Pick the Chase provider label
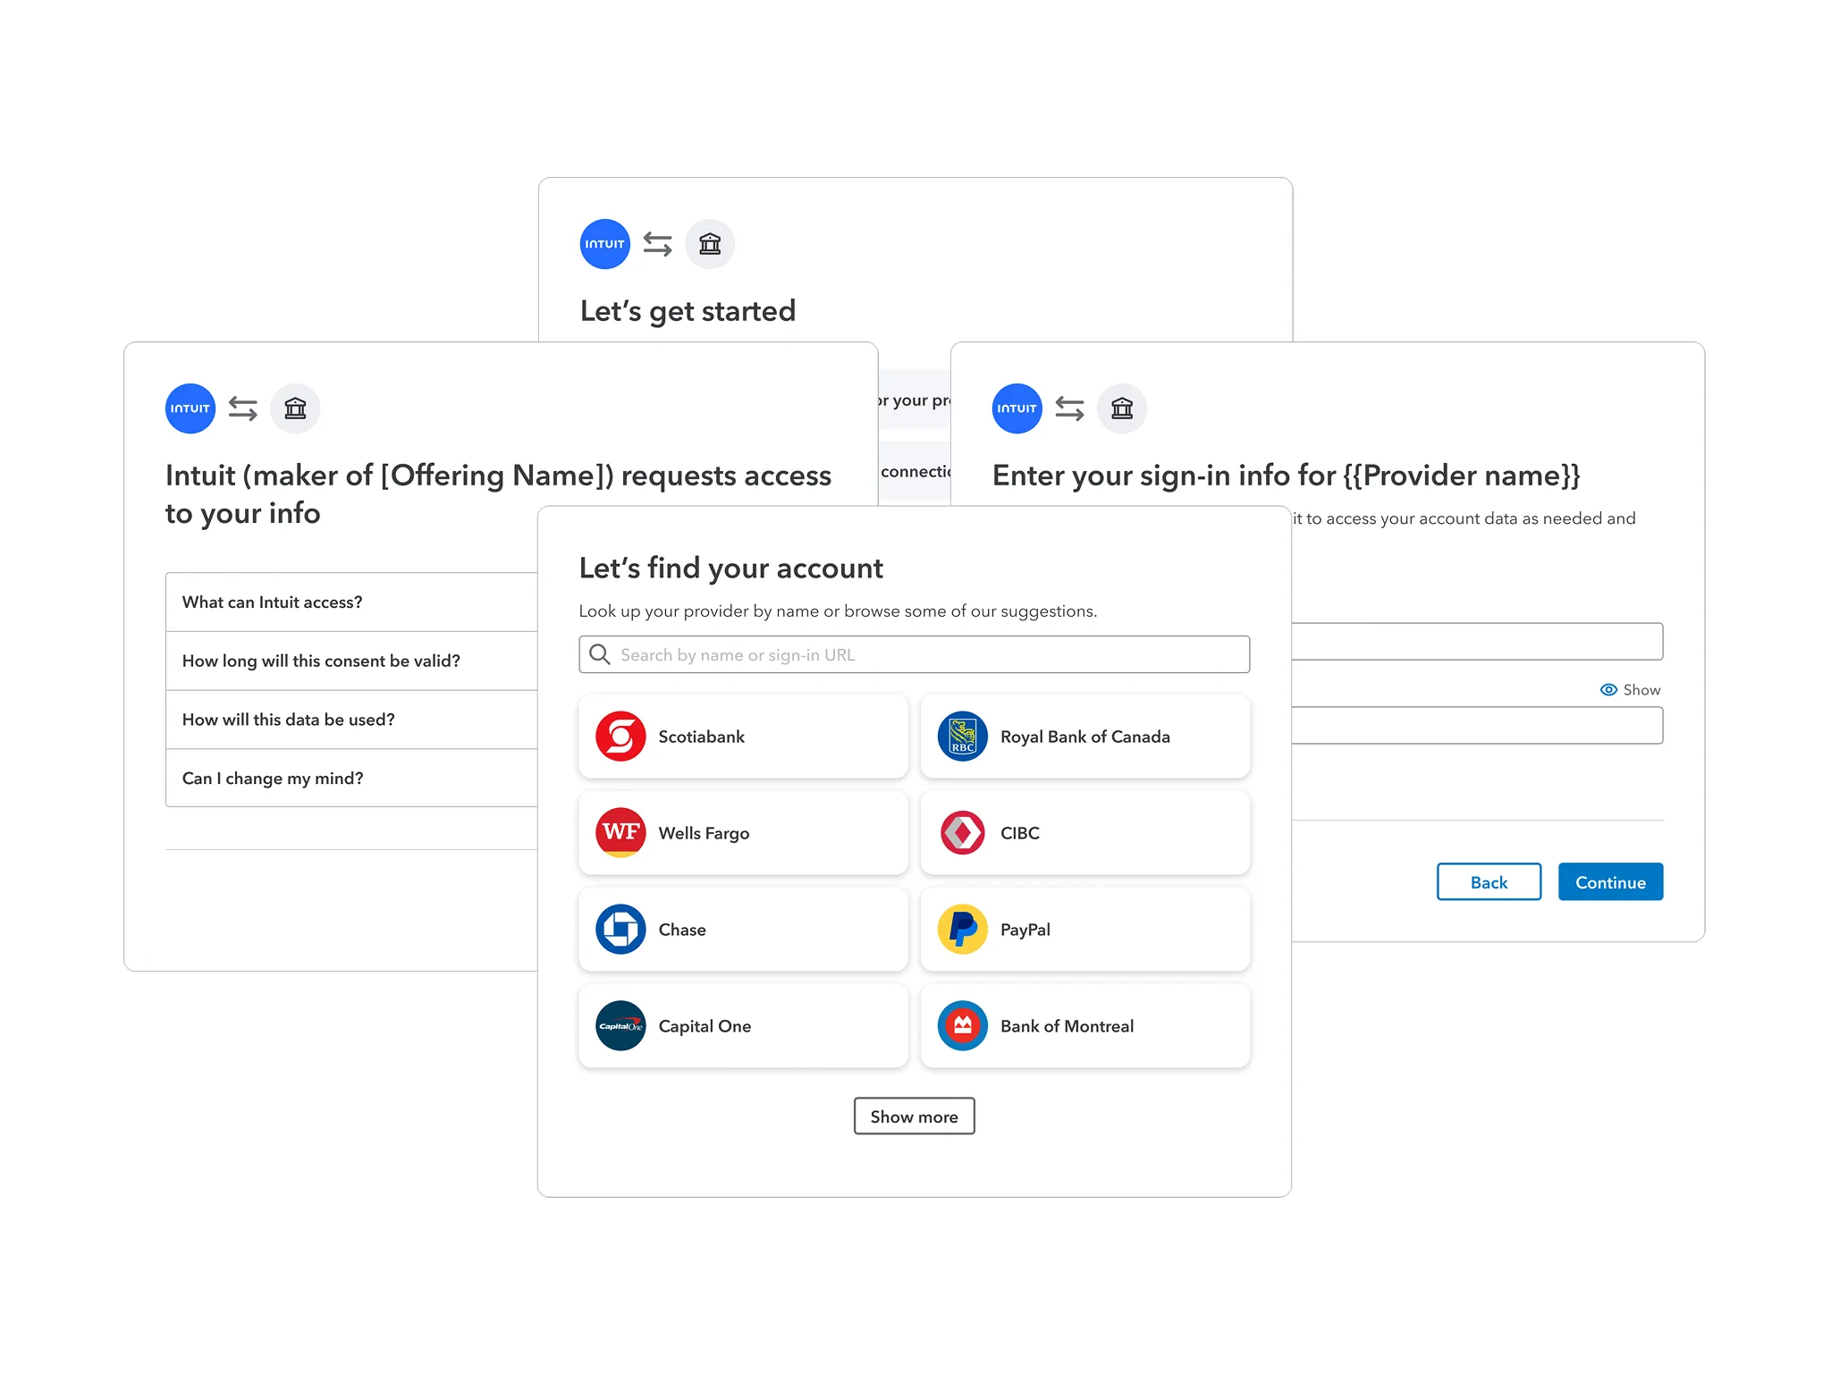This screenshot has height=1373, width=1831. pyautogui.click(x=682, y=930)
